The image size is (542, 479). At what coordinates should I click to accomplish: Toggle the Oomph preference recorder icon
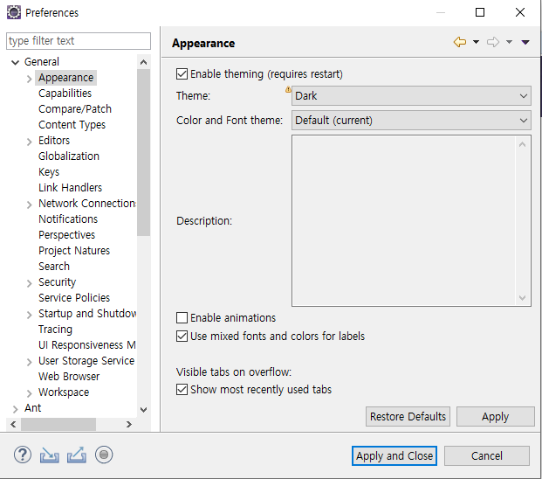click(x=104, y=455)
